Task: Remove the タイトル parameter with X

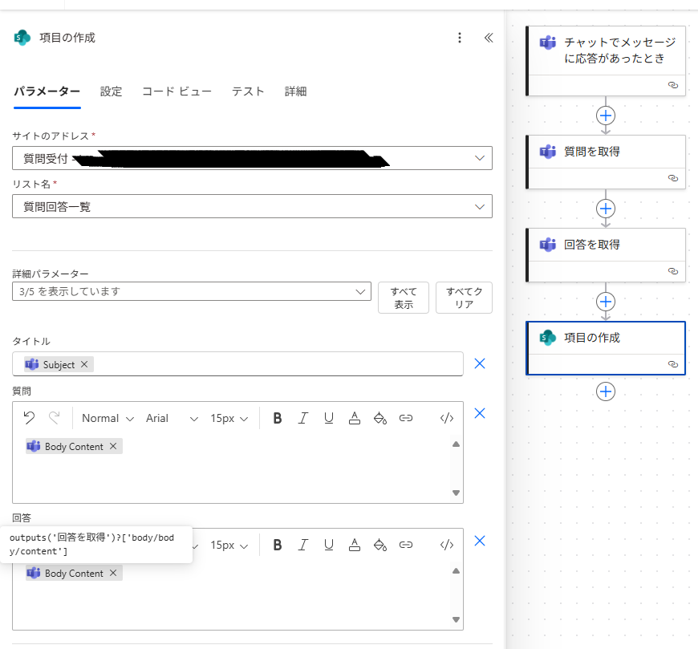Action: (x=480, y=363)
